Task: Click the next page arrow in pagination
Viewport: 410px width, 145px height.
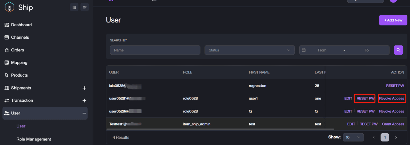Action: (x=396, y=138)
